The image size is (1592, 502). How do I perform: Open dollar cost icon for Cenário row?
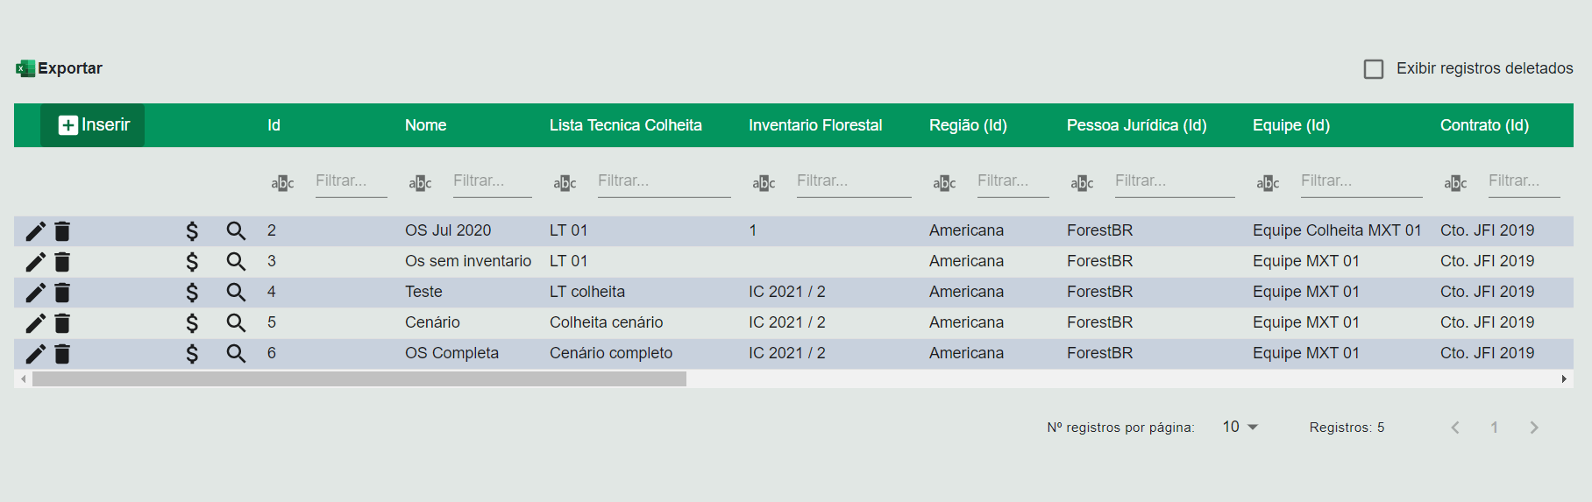coord(192,323)
